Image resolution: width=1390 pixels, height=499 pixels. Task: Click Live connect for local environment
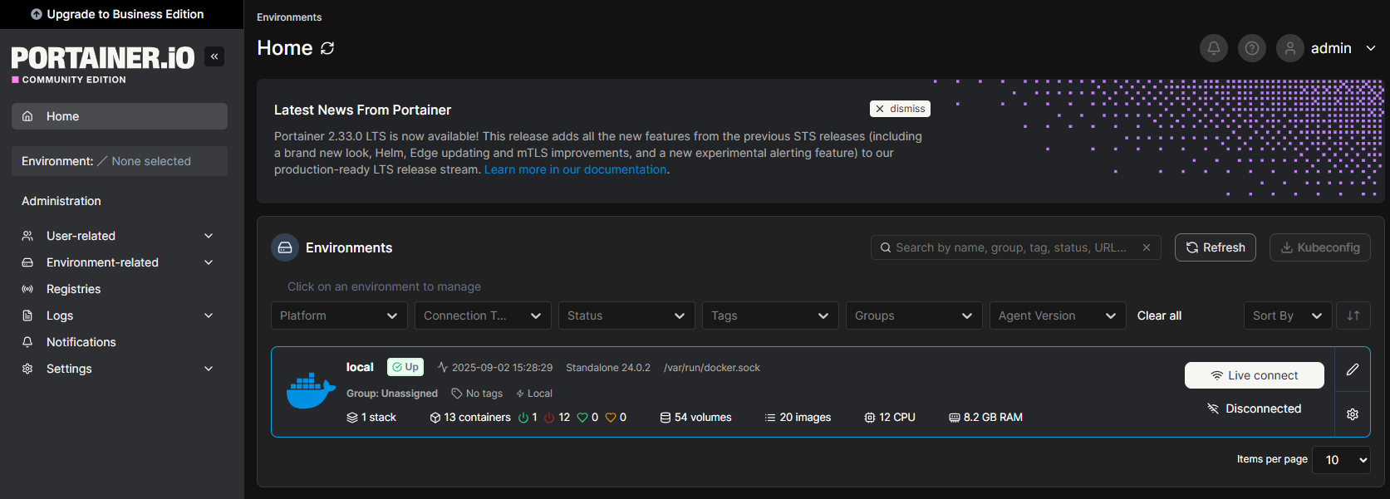click(1254, 375)
